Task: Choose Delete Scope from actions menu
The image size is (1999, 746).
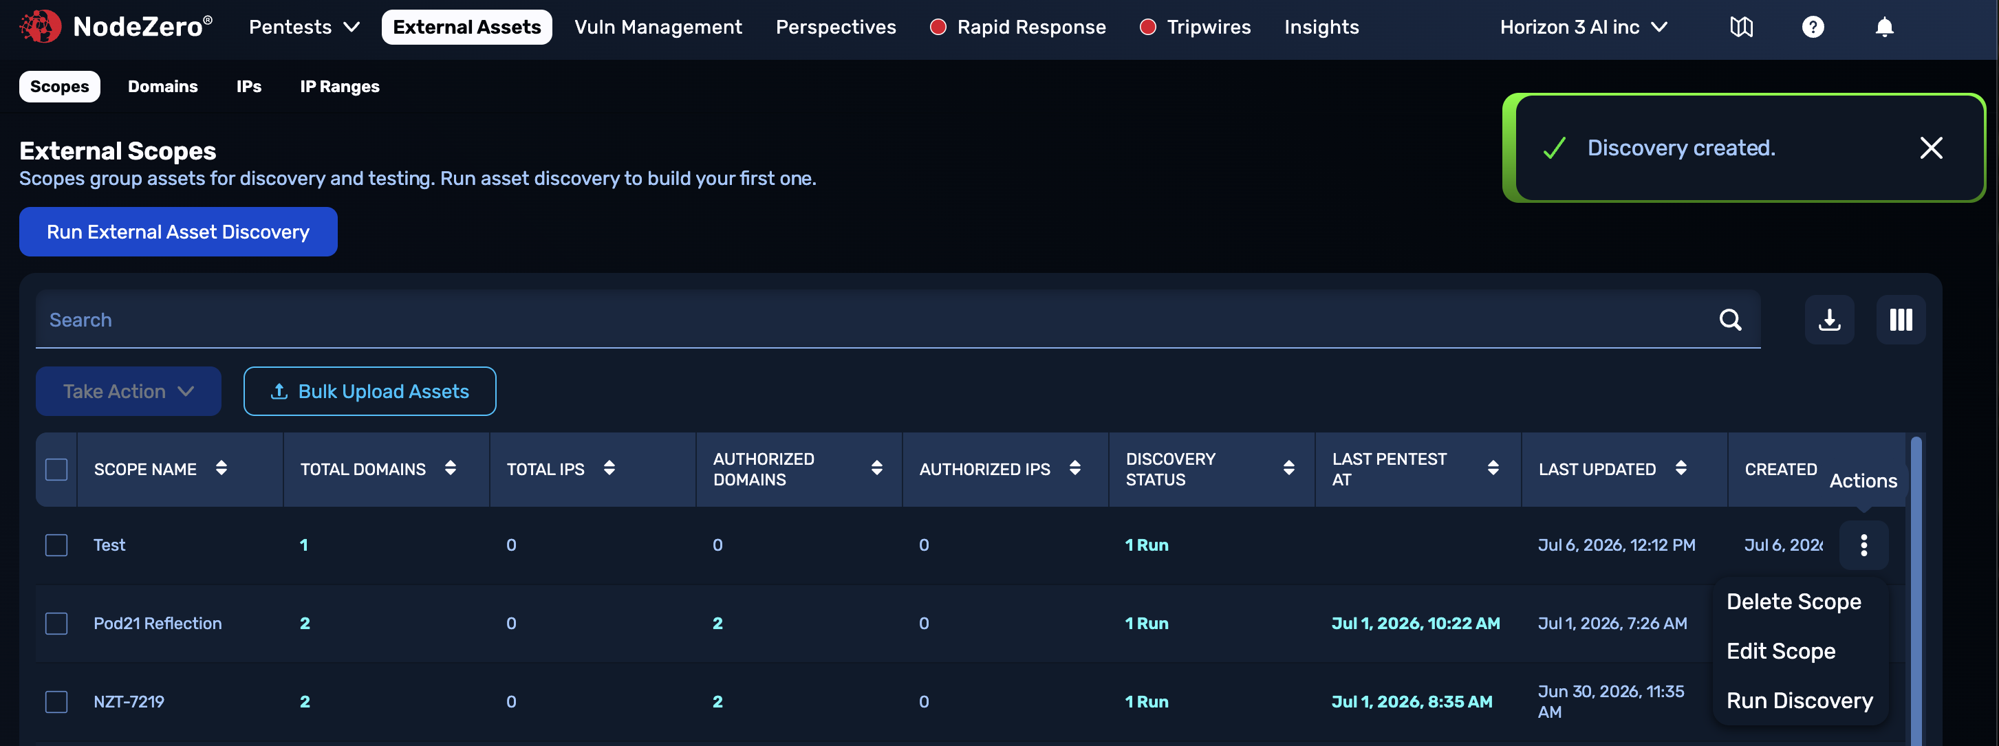Action: click(x=1793, y=602)
